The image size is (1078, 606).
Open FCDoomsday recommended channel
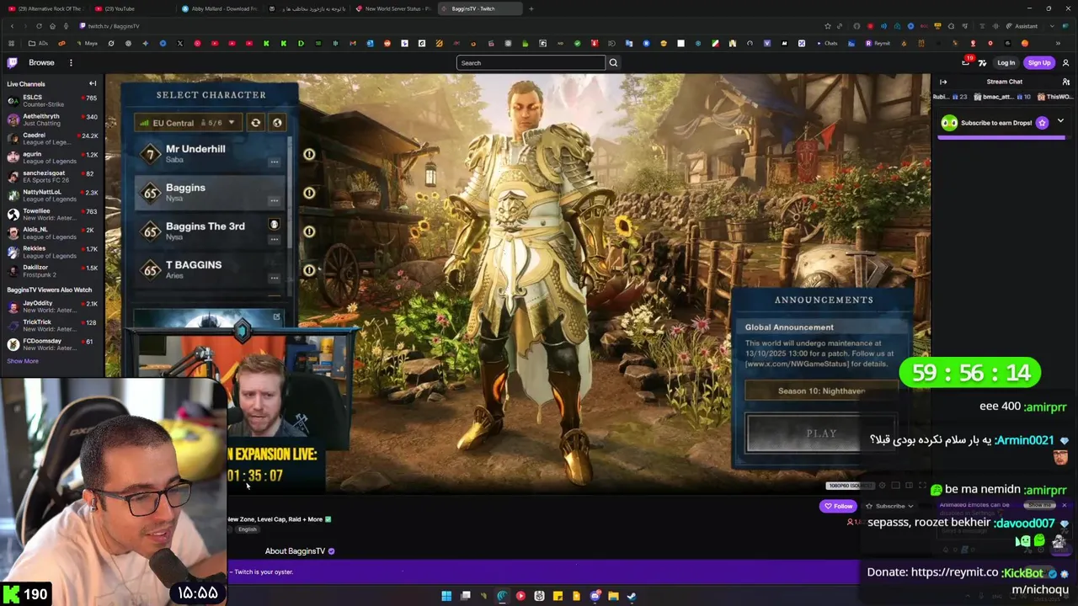point(51,344)
